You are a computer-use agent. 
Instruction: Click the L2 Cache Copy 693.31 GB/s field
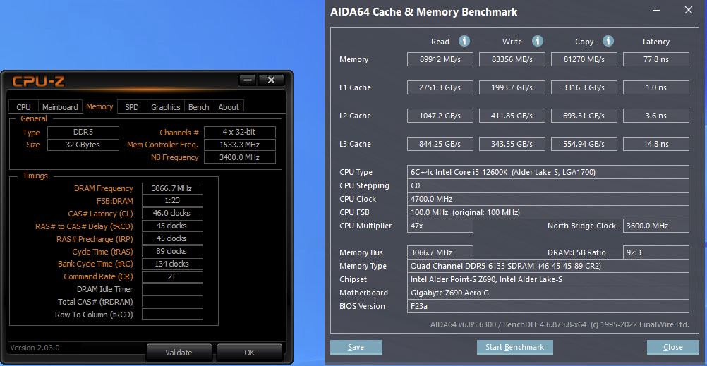(584, 116)
